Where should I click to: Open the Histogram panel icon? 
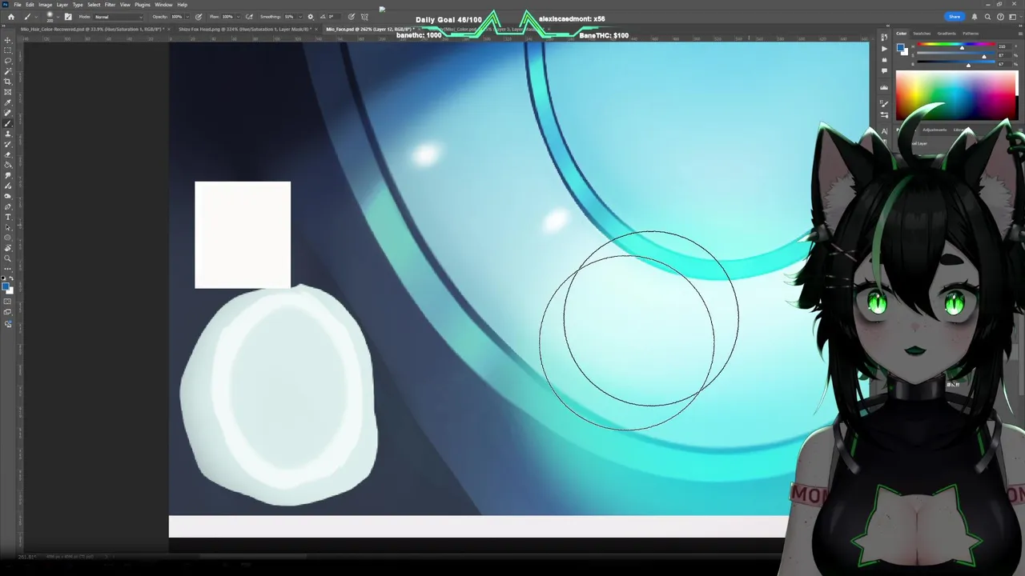tap(884, 87)
